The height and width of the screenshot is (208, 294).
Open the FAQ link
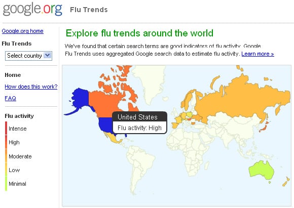tap(10, 98)
